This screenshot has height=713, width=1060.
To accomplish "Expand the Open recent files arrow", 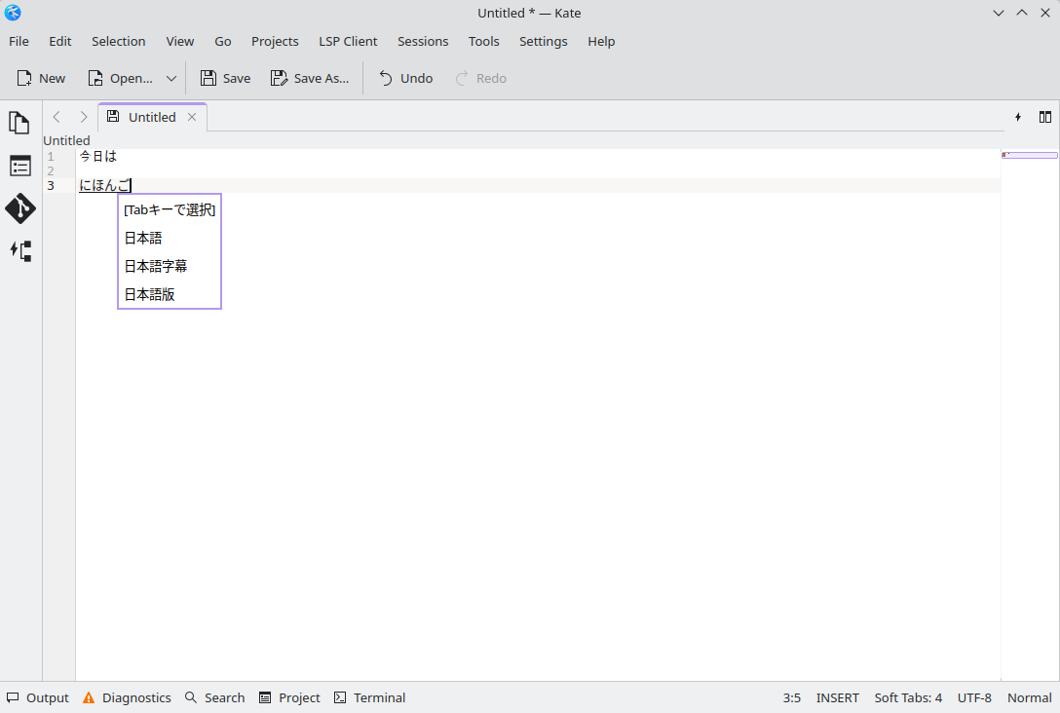I will (x=171, y=78).
